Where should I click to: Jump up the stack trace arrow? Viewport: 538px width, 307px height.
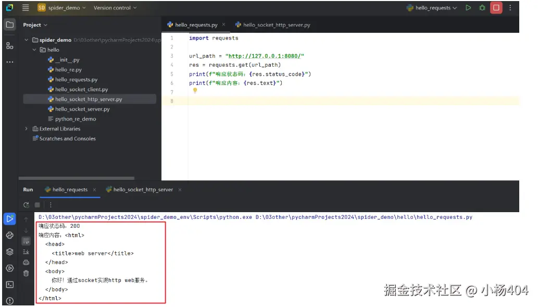click(x=26, y=219)
